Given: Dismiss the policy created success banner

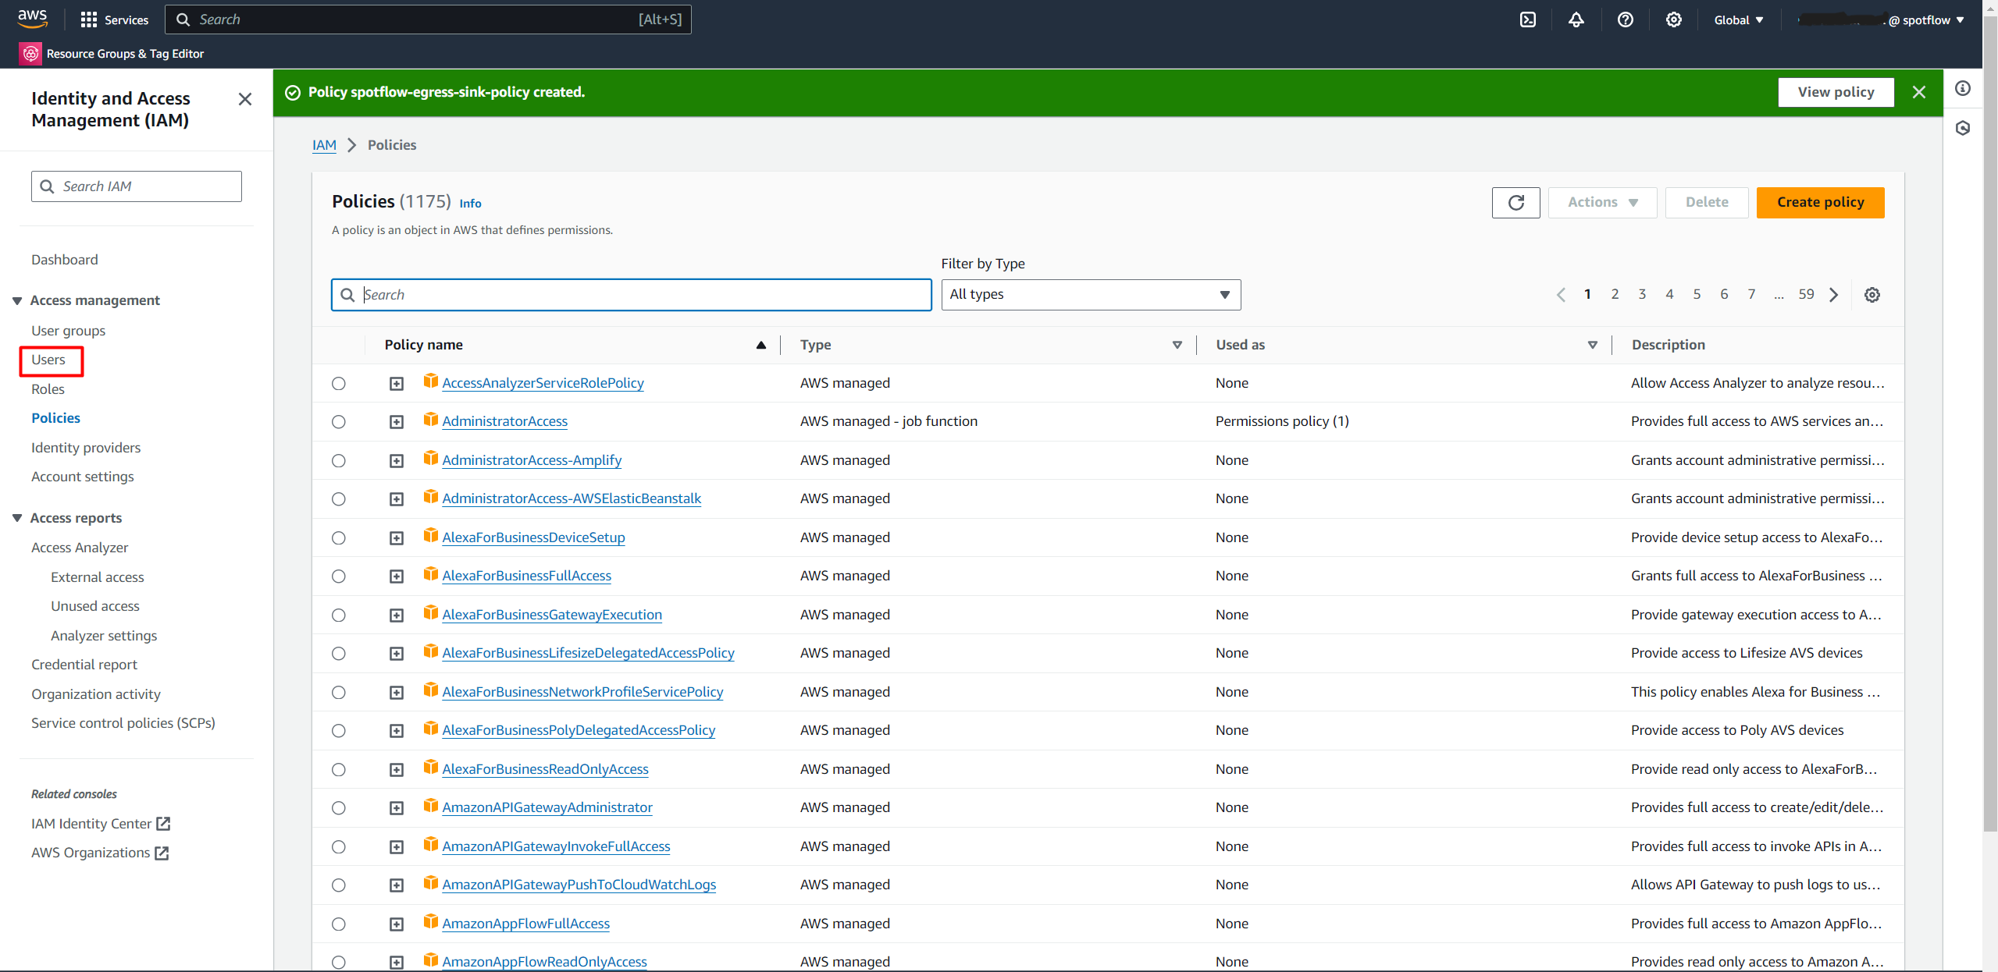Looking at the screenshot, I should tap(1919, 92).
